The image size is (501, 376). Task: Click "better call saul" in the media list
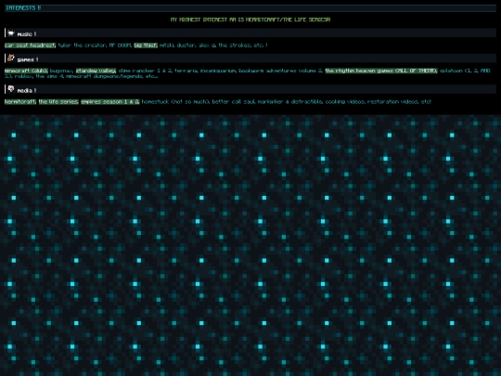click(234, 102)
